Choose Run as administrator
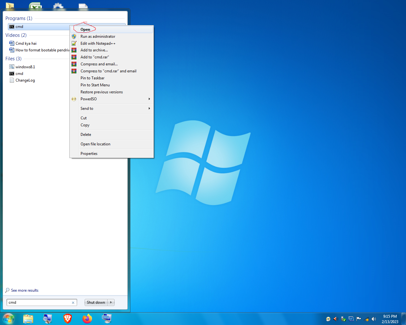This screenshot has width=406, height=325. [x=112, y=36]
